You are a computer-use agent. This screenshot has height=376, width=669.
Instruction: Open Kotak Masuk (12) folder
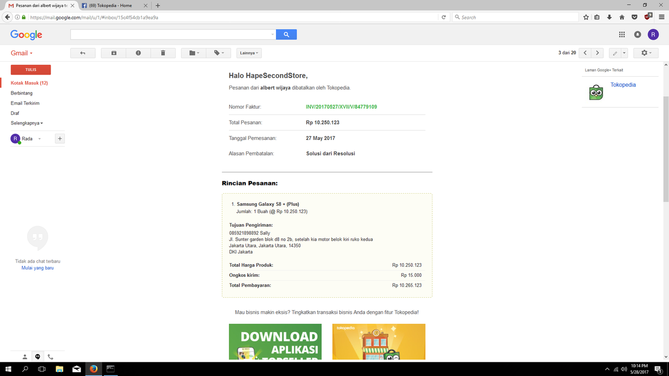coord(29,83)
